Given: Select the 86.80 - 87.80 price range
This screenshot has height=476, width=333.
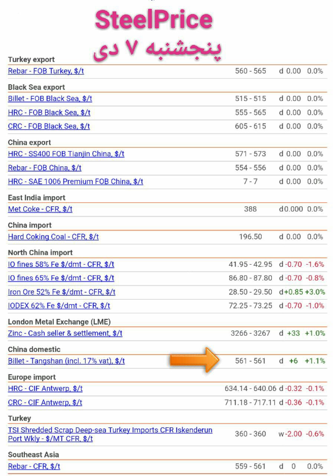Looking at the screenshot, I should [x=251, y=278].
